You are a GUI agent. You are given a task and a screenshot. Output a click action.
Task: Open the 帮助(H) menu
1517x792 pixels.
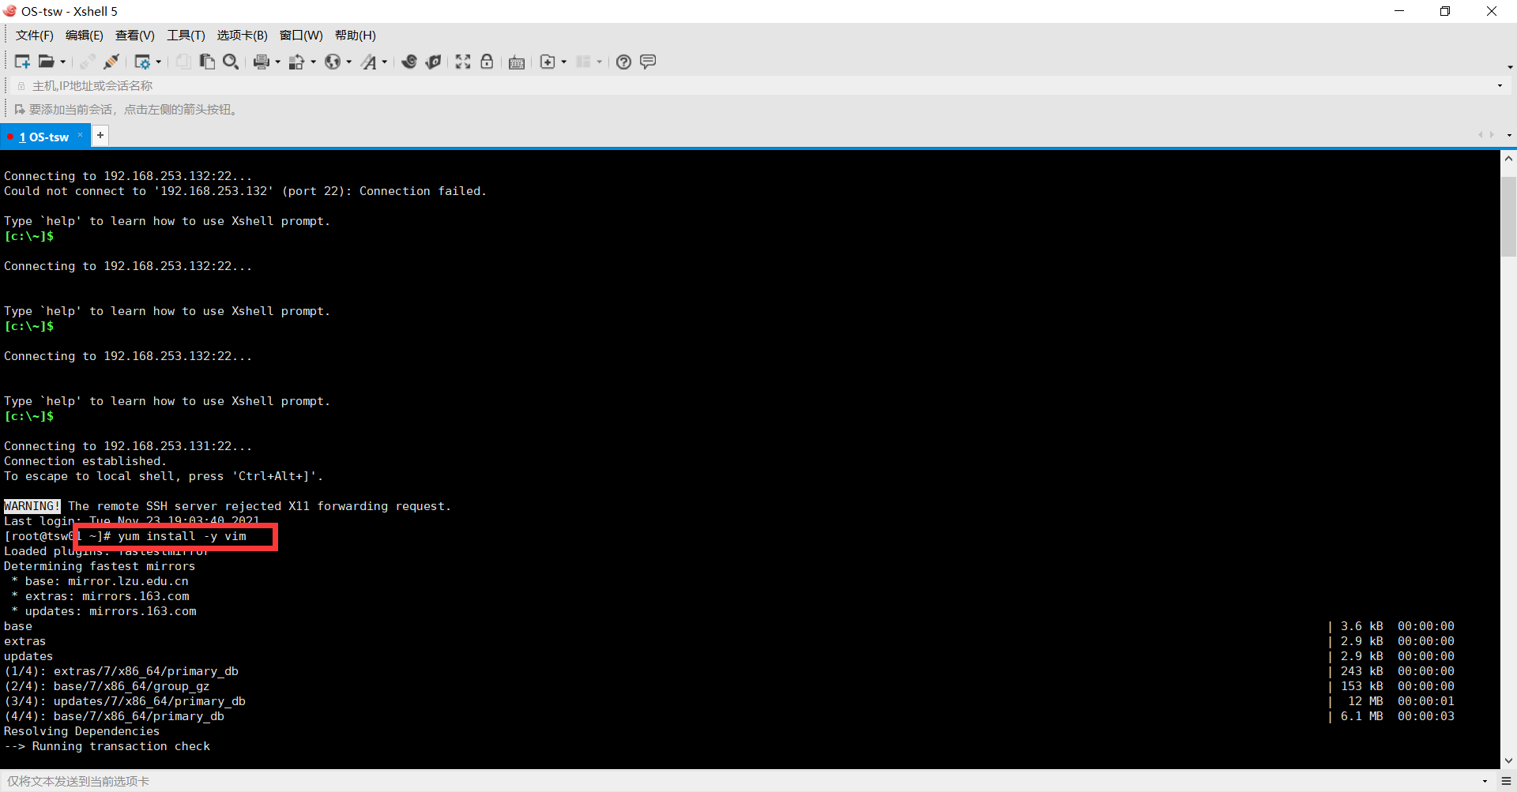pos(356,35)
